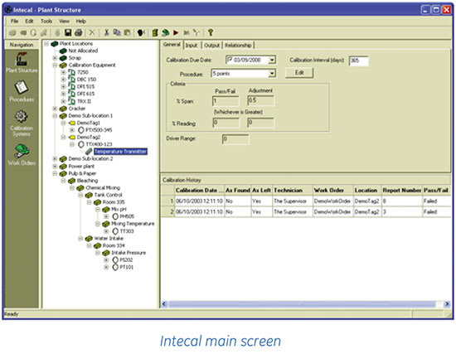
Task: Open the Edit menu
Action: [29, 22]
